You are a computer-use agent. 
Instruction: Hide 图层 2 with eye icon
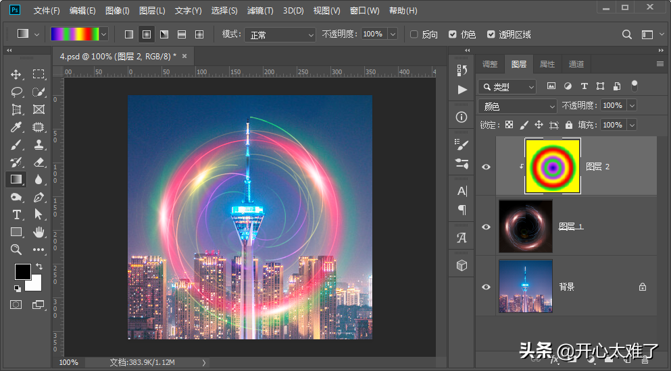pyautogui.click(x=486, y=167)
